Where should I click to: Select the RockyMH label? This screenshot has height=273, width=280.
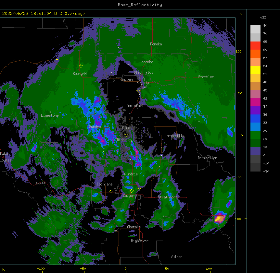pos(80,74)
